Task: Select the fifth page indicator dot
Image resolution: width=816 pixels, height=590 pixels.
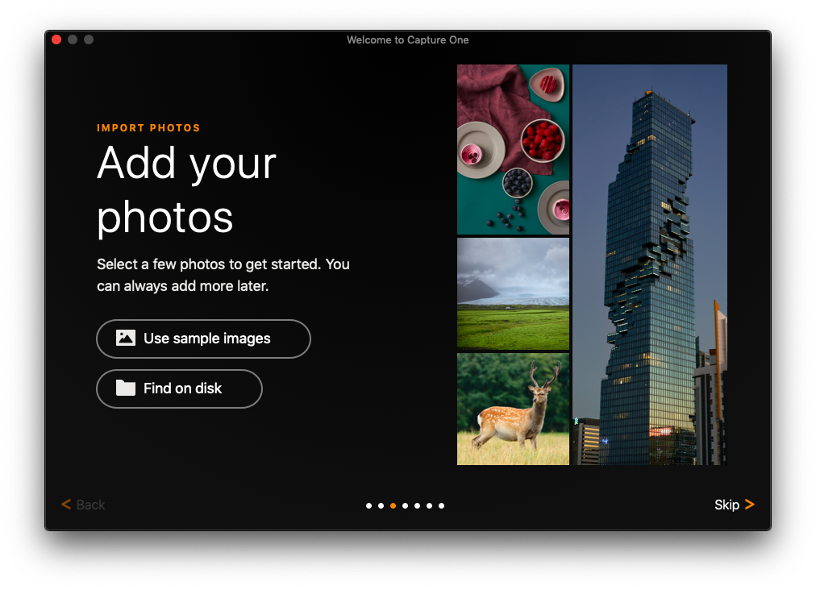Action: click(x=417, y=505)
